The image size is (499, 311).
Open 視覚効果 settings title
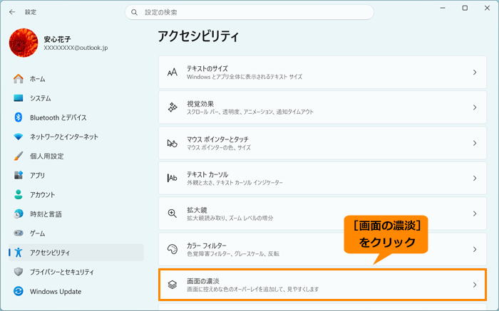point(200,104)
